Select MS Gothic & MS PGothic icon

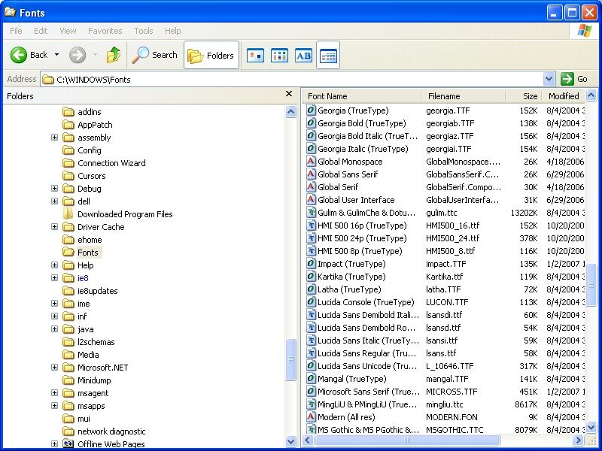311,429
